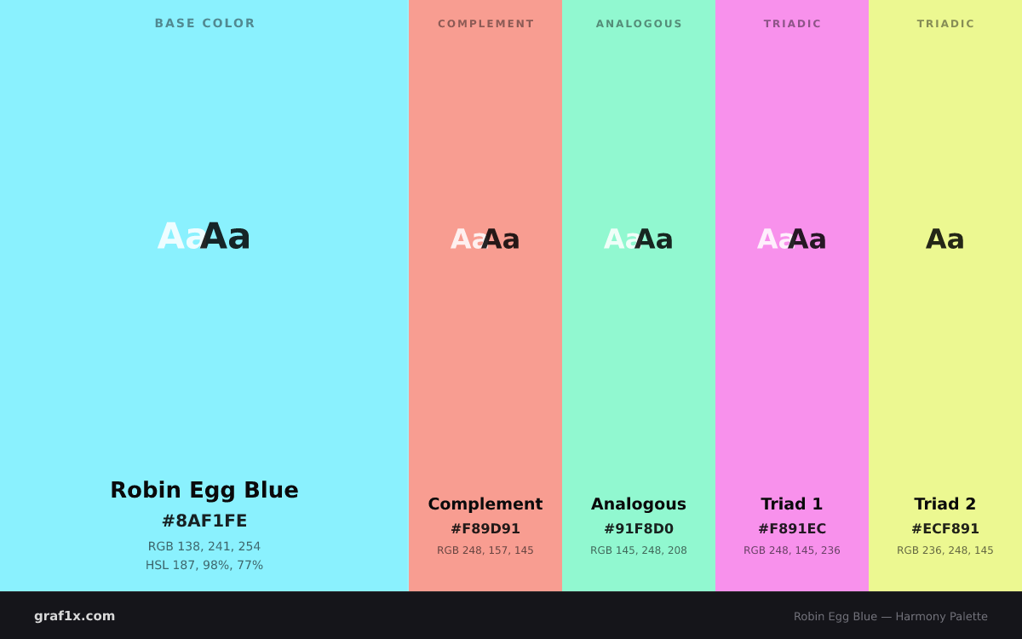Image resolution: width=1022 pixels, height=639 pixels.
Task: Click the Robin Egg Blue base color swatch
Action: point(204,296)
